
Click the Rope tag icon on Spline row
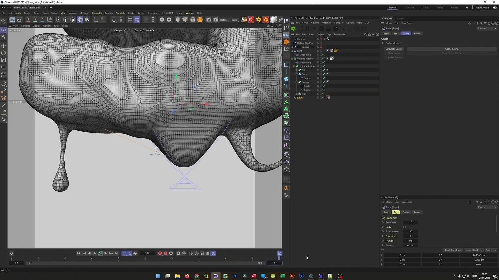click(x=328, y=98)
